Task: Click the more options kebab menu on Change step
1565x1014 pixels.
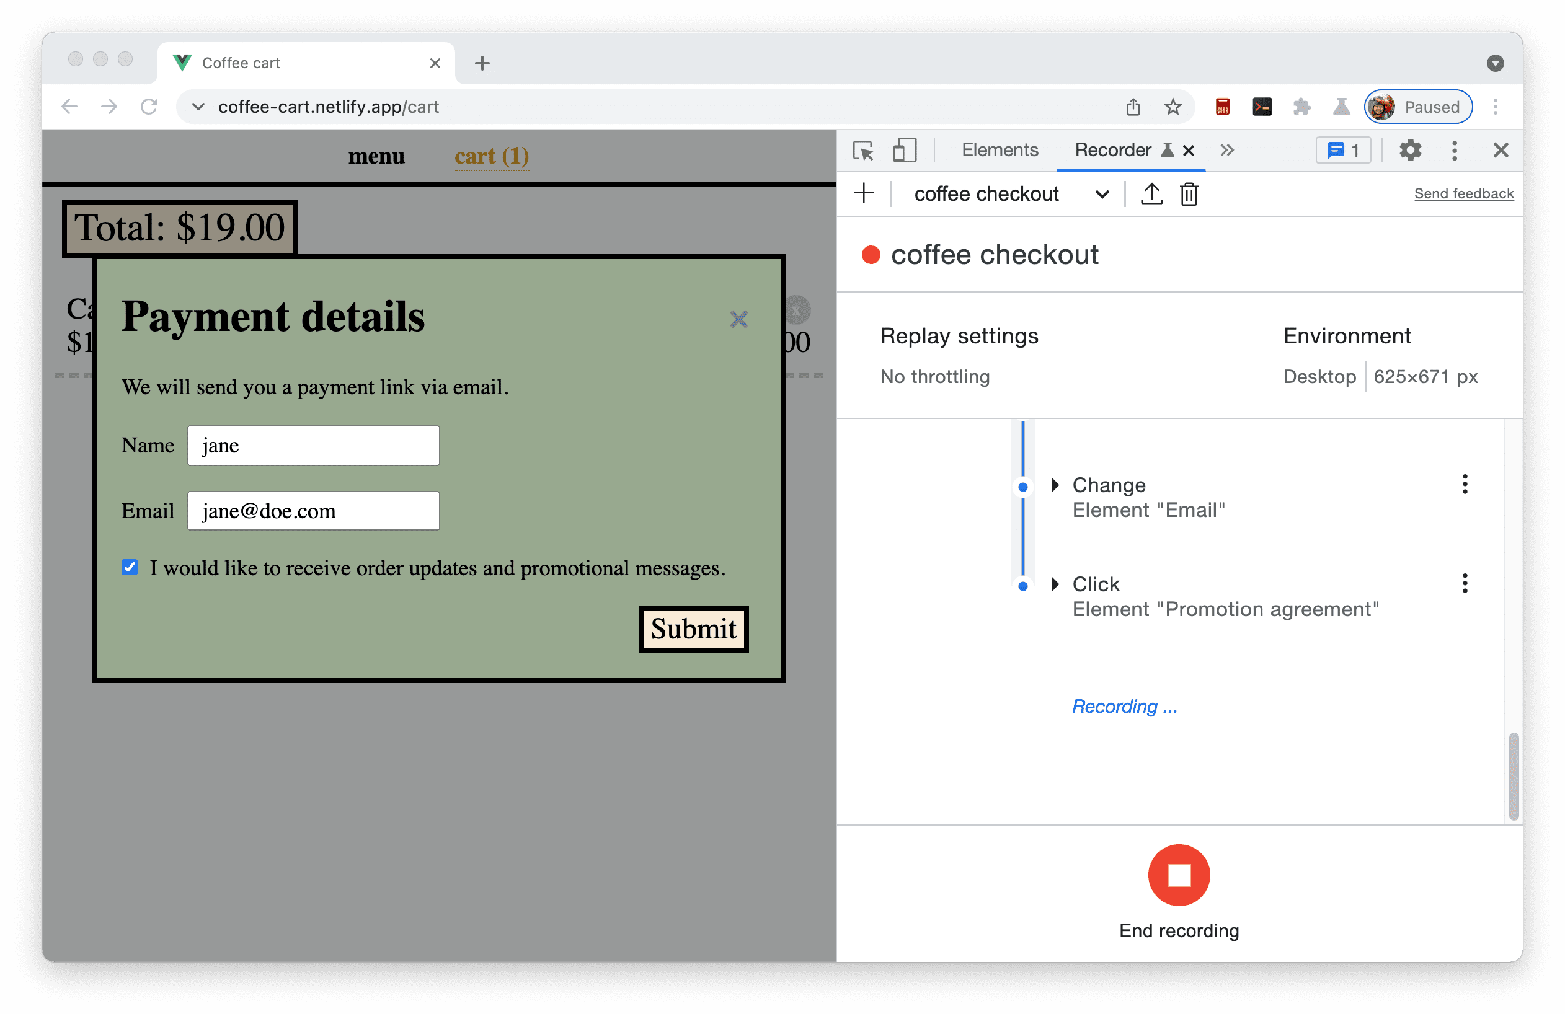Action: click(1463, 485)
